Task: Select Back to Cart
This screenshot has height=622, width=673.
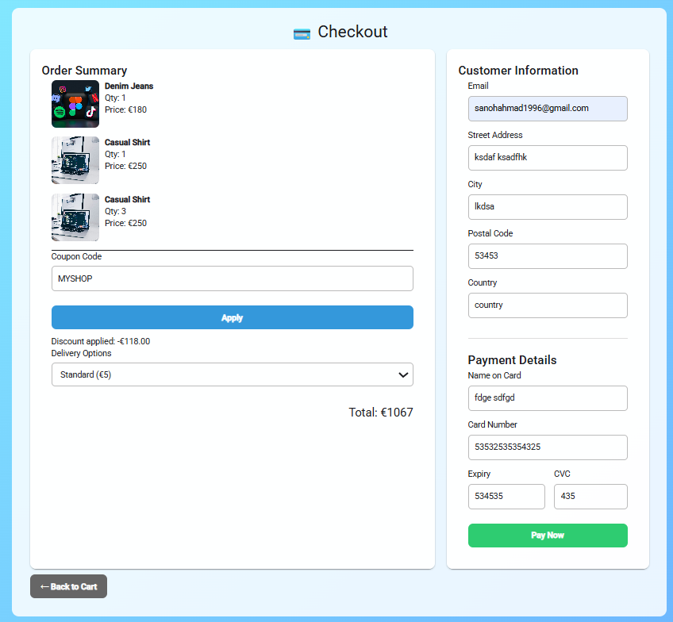Action: (x=68, y=586)
